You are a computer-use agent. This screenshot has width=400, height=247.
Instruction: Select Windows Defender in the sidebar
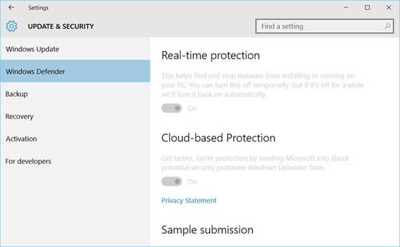coord(35,72)
